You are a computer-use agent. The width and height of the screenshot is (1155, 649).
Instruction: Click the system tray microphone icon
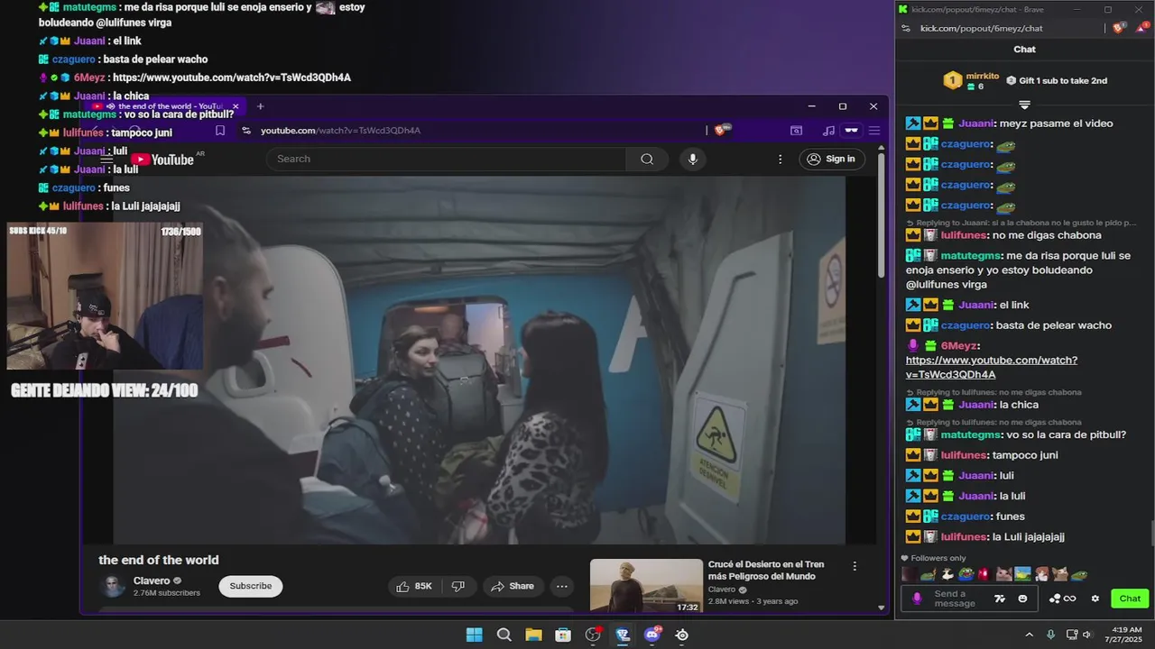coord(1050,635)
